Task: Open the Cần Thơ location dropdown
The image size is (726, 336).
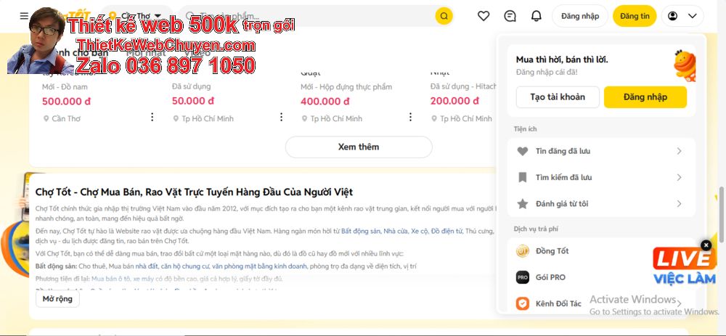Action: (x=138, y=16)
